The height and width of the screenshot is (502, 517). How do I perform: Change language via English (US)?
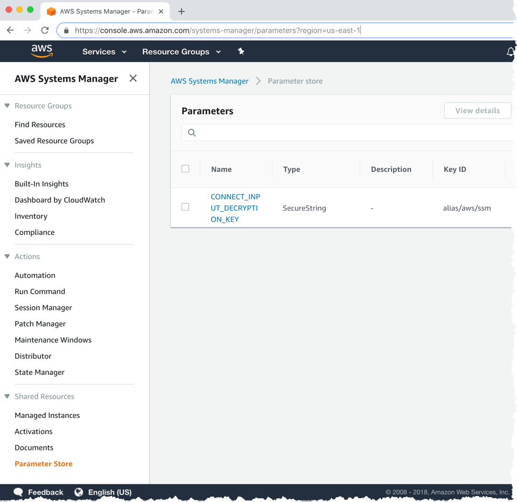pos(110,492)
